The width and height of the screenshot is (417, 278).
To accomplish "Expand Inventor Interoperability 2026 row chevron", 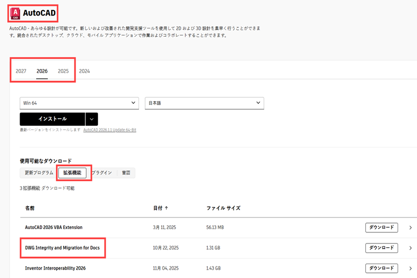I will pos(411,269).
